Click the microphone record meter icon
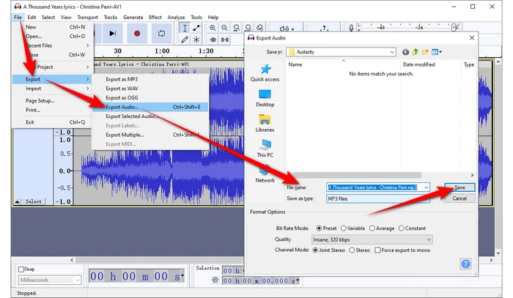 pos(351,28)
